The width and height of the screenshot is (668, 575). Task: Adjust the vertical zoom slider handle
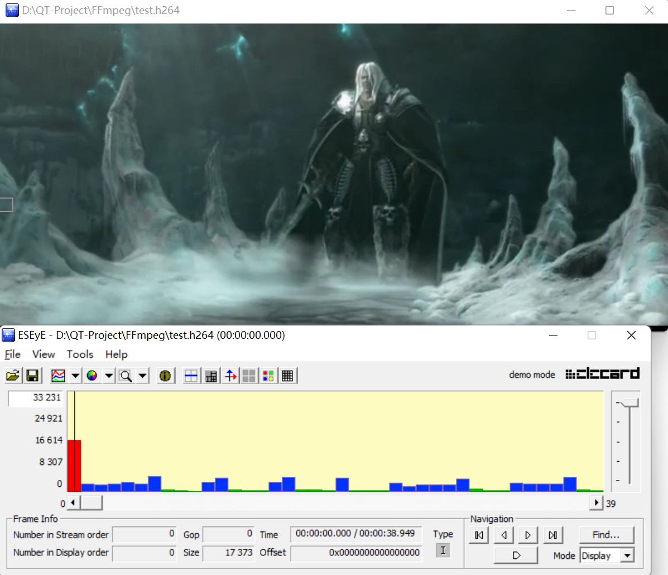pyautogui.click(x=629, y=403)
